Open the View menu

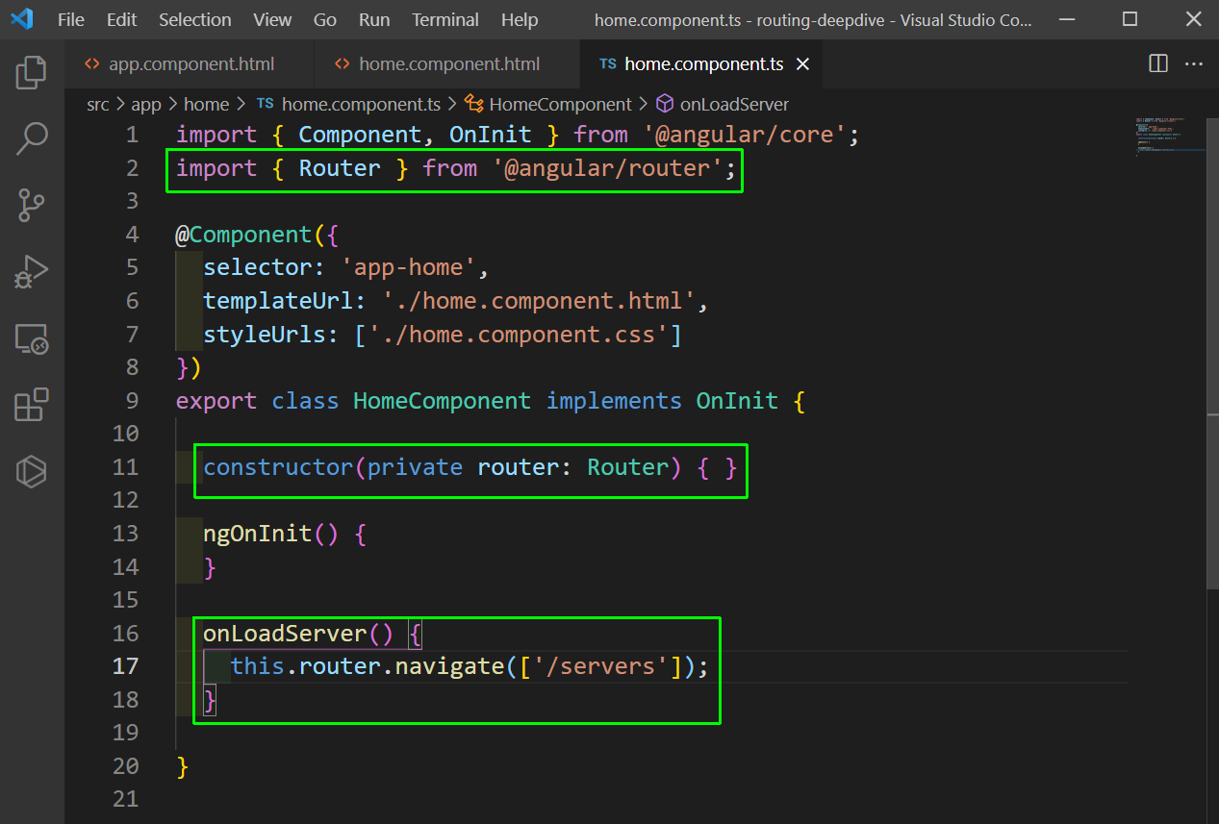click(x=272, y=19)
